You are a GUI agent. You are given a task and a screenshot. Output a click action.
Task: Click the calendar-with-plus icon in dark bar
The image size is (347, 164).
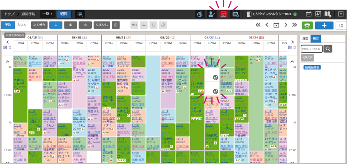click(x=235, y=14)
